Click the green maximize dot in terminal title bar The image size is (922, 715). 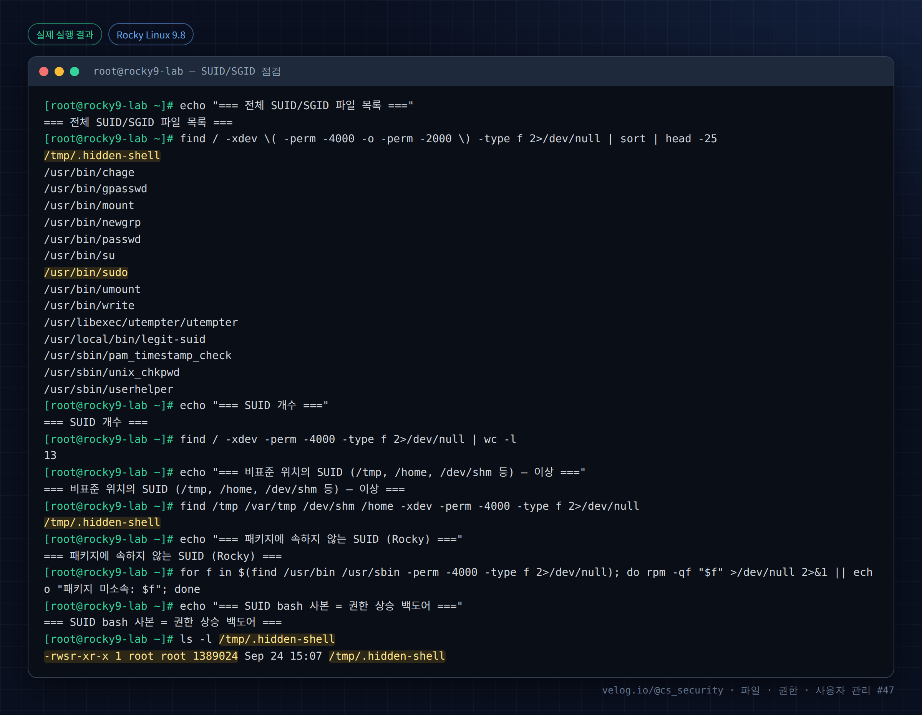(x=75, y=71)
